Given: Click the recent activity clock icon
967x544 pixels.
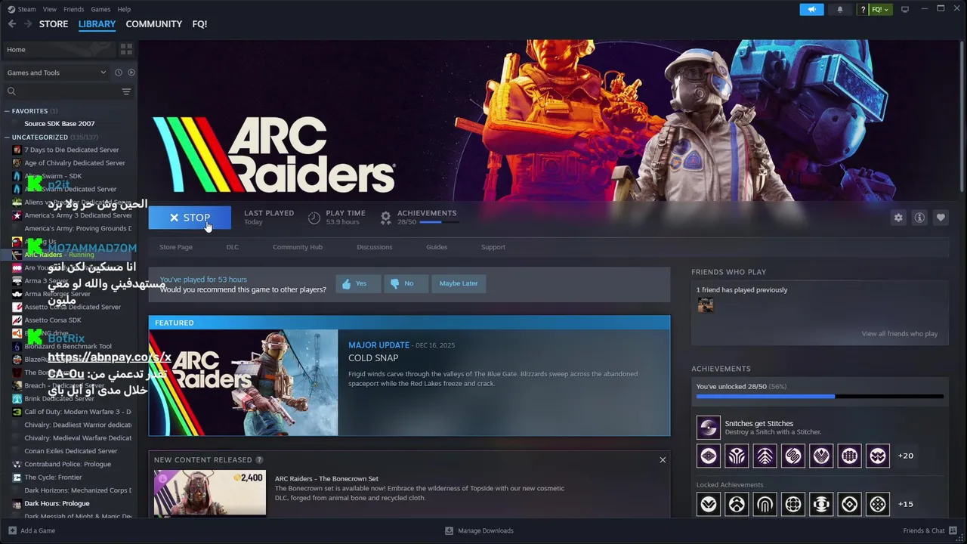Looking at the screenshot, I should pyautogui.click(x=118, y=73).
